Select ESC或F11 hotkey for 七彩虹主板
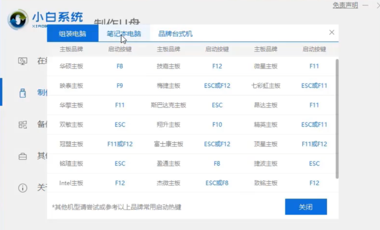This screenshot has height=230, width=380. click(x=314, y=86)
